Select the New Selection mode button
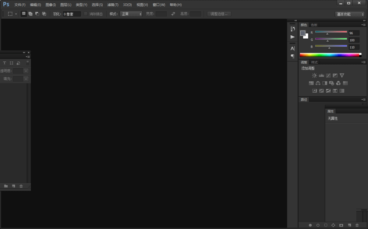 click(24, 14)
